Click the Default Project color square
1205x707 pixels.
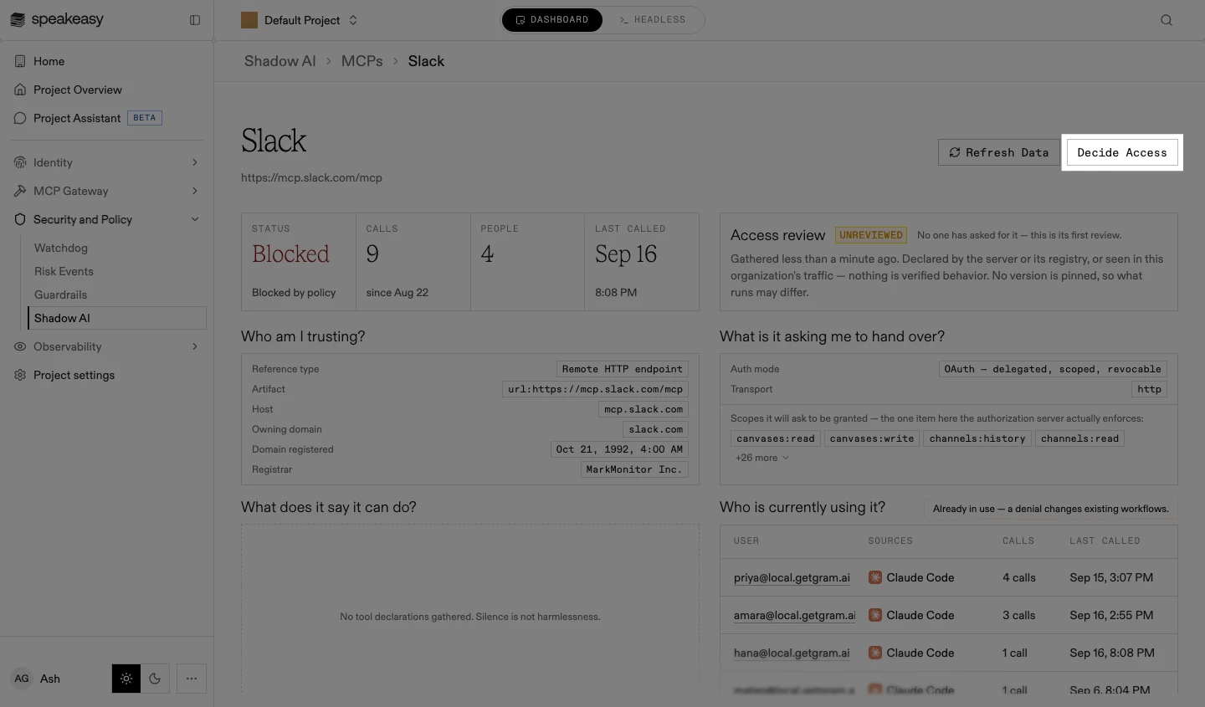[249, 20]
